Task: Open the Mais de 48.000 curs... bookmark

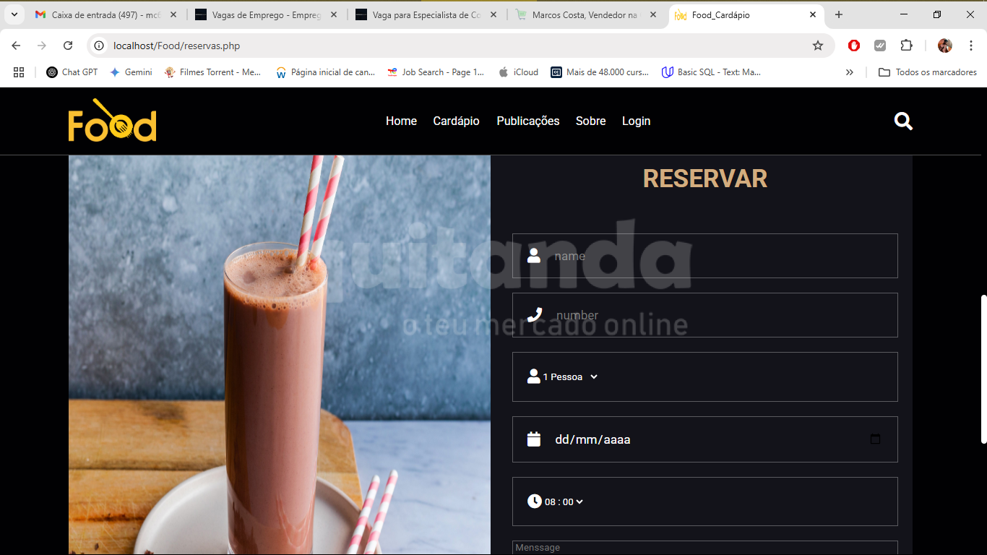Action: [600, 72]
